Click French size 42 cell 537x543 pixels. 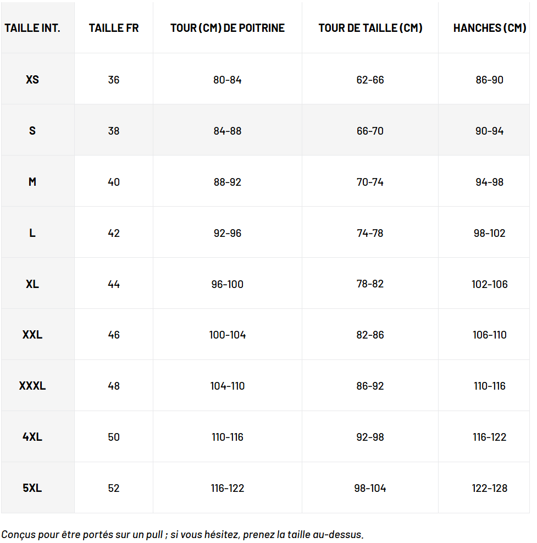point(114,233)
